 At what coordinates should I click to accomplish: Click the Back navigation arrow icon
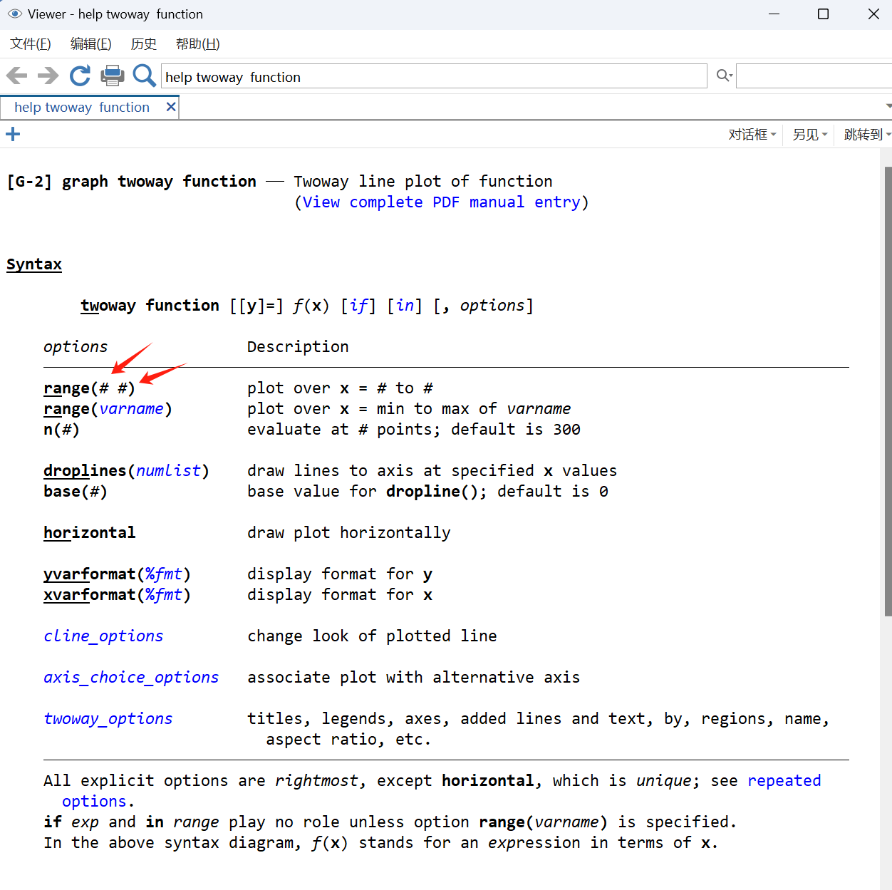point(16,76)
